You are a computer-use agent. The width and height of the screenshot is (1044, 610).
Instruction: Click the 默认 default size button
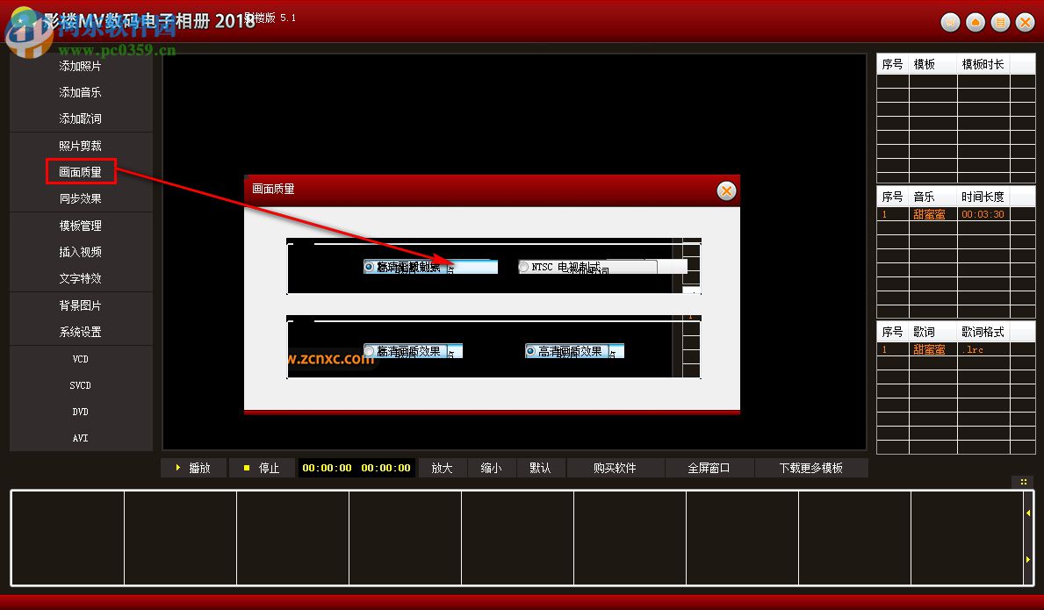coord(541,468)
